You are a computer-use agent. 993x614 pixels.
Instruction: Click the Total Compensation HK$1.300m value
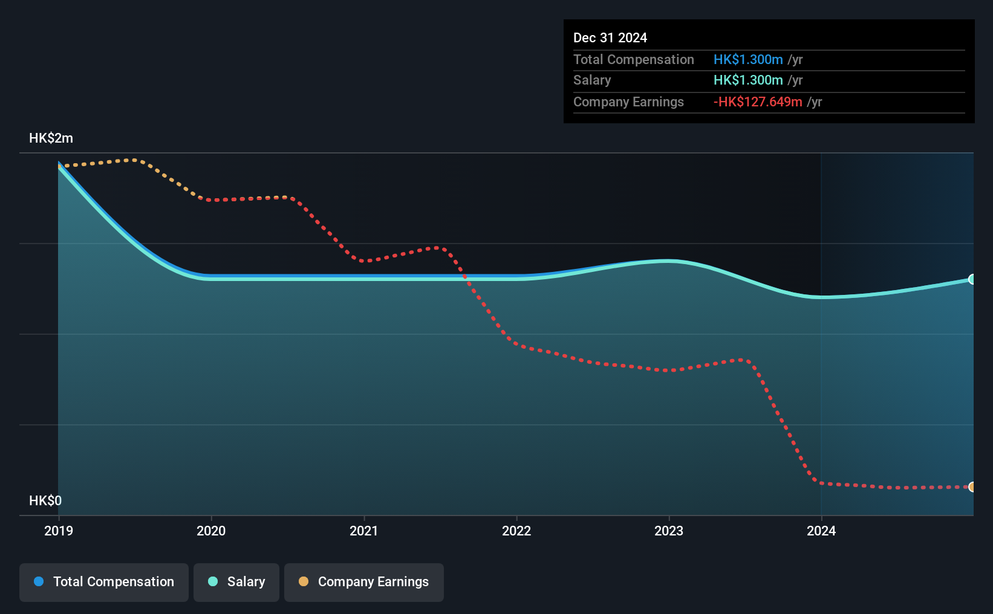click(748, 59)
